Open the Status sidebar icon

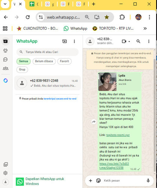5,50
